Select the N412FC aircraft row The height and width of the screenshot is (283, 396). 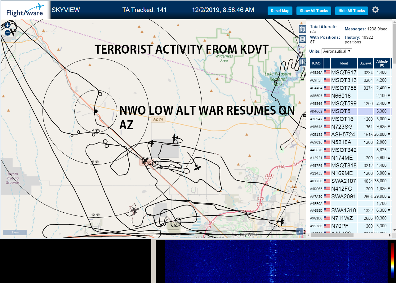click(350, 189)
